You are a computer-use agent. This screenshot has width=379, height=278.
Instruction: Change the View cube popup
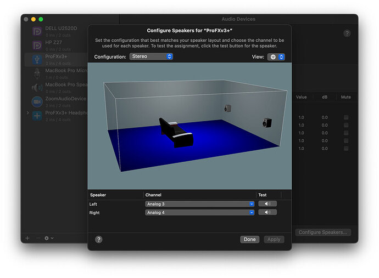[x=276, y=57]
